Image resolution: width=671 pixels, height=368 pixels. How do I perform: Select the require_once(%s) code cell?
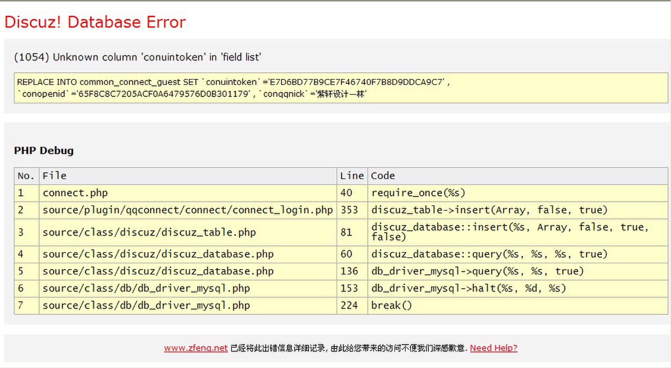pyautogui.click(x=518, y=193)
